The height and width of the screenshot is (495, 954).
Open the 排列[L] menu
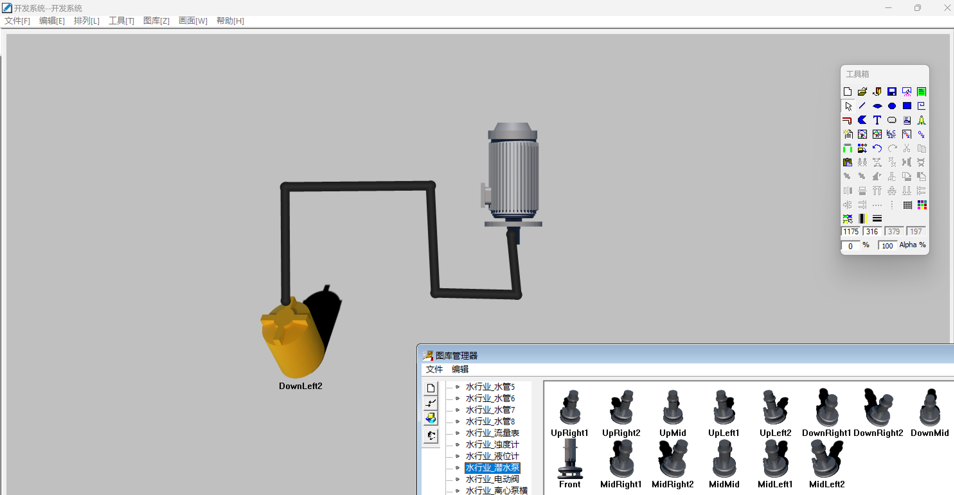tap(87, 21)
